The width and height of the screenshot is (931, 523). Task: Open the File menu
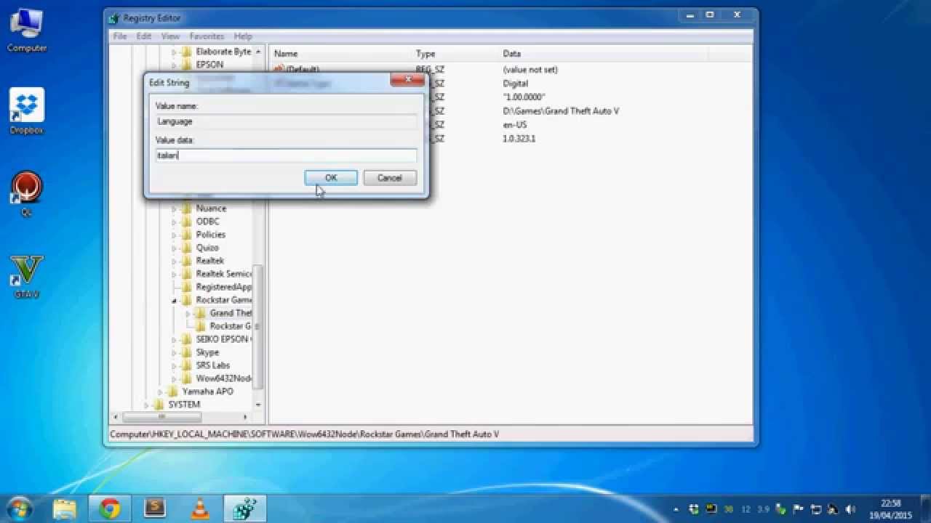[x=120, y=36]
